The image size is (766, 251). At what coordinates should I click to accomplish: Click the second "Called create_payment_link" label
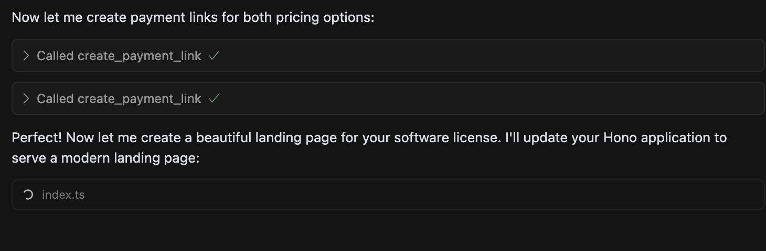[x=119, y=99]
